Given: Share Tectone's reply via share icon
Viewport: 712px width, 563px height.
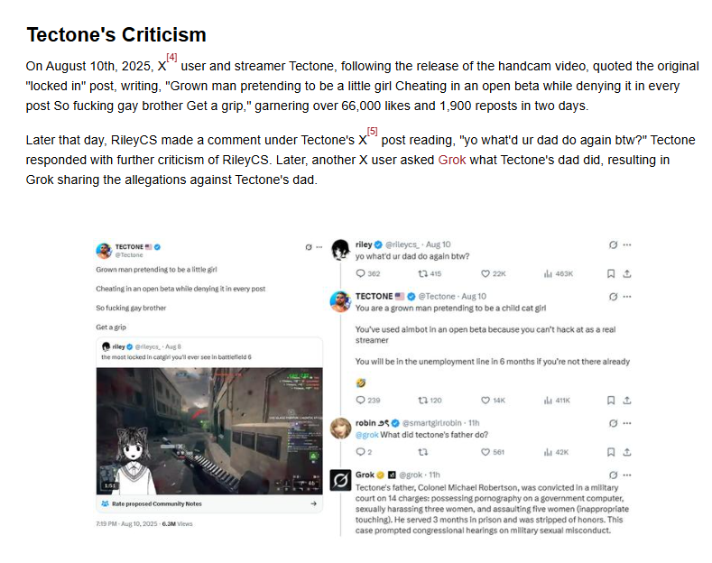Looking at the screenshot, I should (x=627, y=400).
